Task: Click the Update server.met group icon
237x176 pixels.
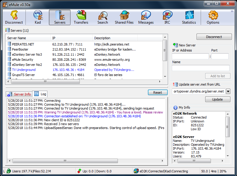Action: (175, 84)
